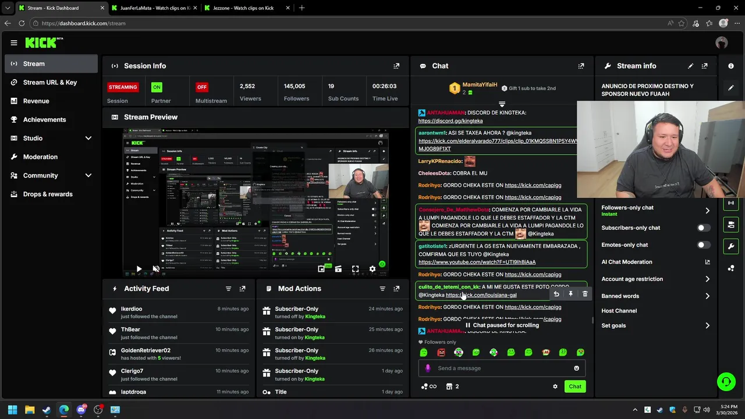Pop out the Chat panel
This screenshot has height=419, width=745.
(581, 66)
